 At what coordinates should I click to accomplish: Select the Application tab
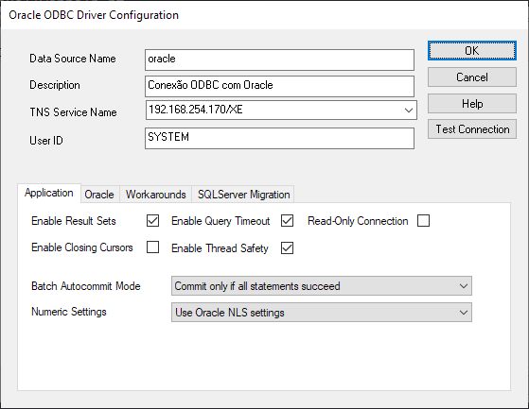point(49,193)
